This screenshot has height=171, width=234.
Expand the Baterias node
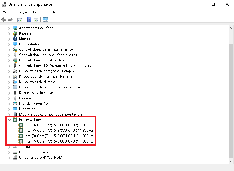(9, 34)
